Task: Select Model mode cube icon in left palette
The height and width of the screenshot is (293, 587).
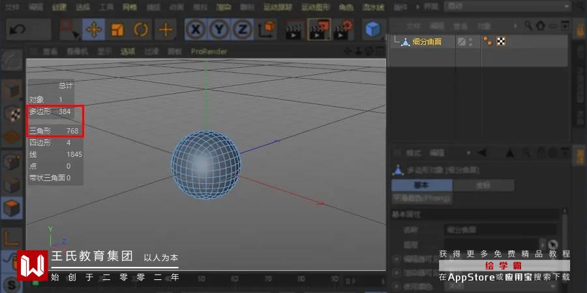Action: click(x=12, y=91)
